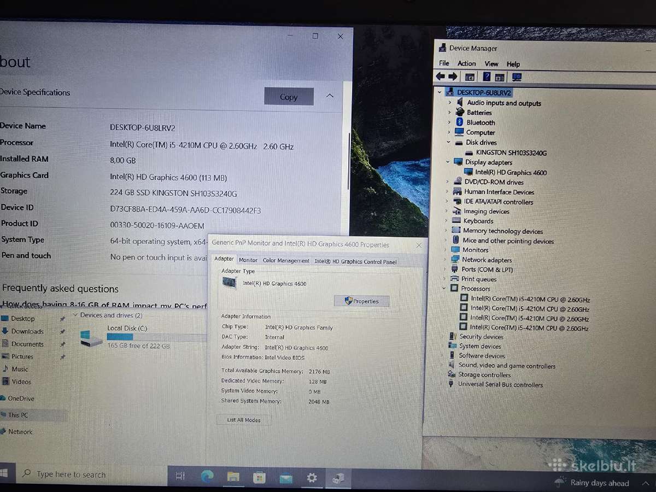The height and width of the screenshot is (492, 656).
Task: Select This PC in File Explorer sidebar
Action: point(18,415)
